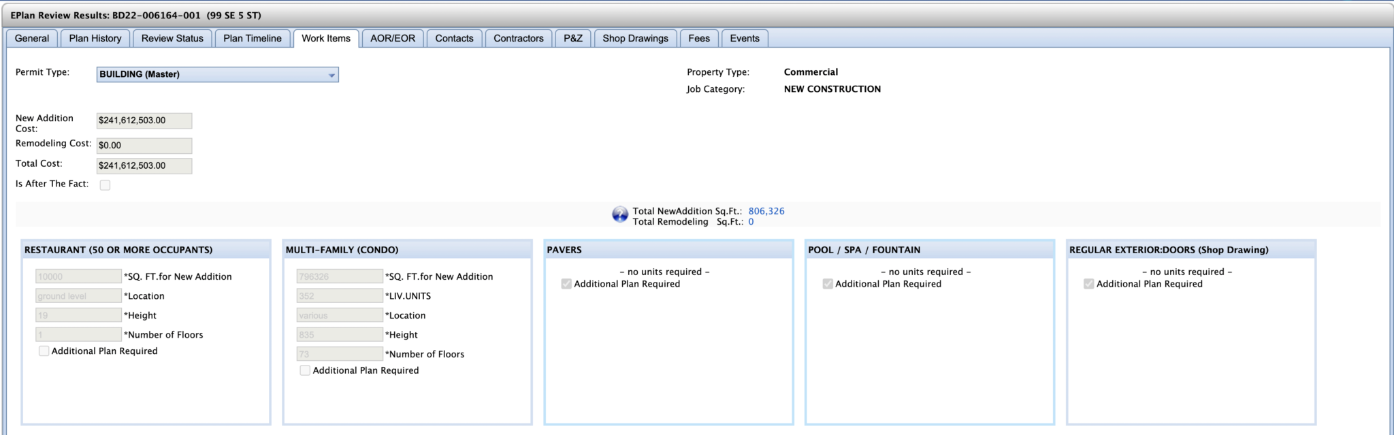Screen dimensions: 1394x435
Task: Open the Plan History tab
Action: point(95,39)
